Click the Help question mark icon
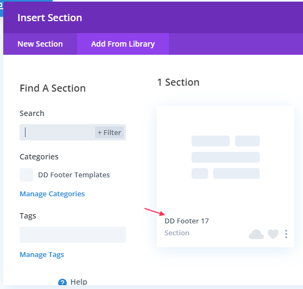 point(62,282)
